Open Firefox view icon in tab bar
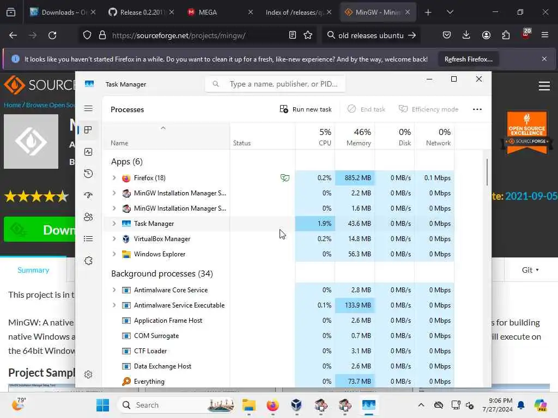Image resolution: width=558 pixels, height=418 pixels. coord(11,12)
